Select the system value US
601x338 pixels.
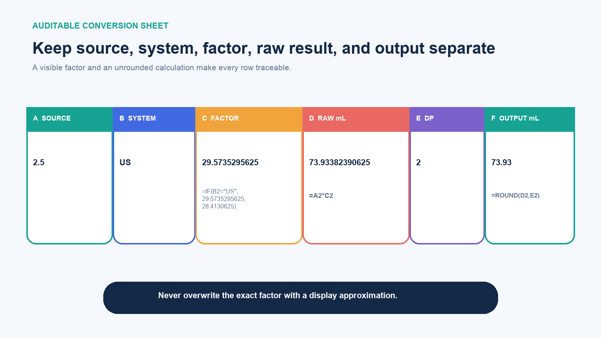[125, 163]
